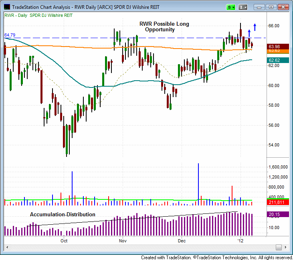The height and width of the screenshot is (260, 293).
Task: Click the Nov date axis label
Action: pyautogui.click(x=123, y=241)
